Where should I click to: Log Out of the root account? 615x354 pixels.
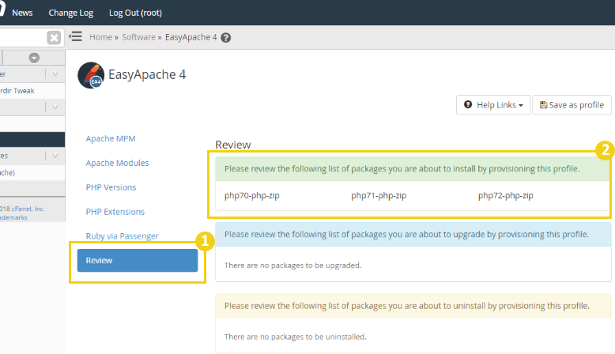point(135,13)
